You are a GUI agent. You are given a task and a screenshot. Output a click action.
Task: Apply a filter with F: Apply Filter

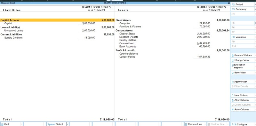pyautogui.click(x=243, y=82)
